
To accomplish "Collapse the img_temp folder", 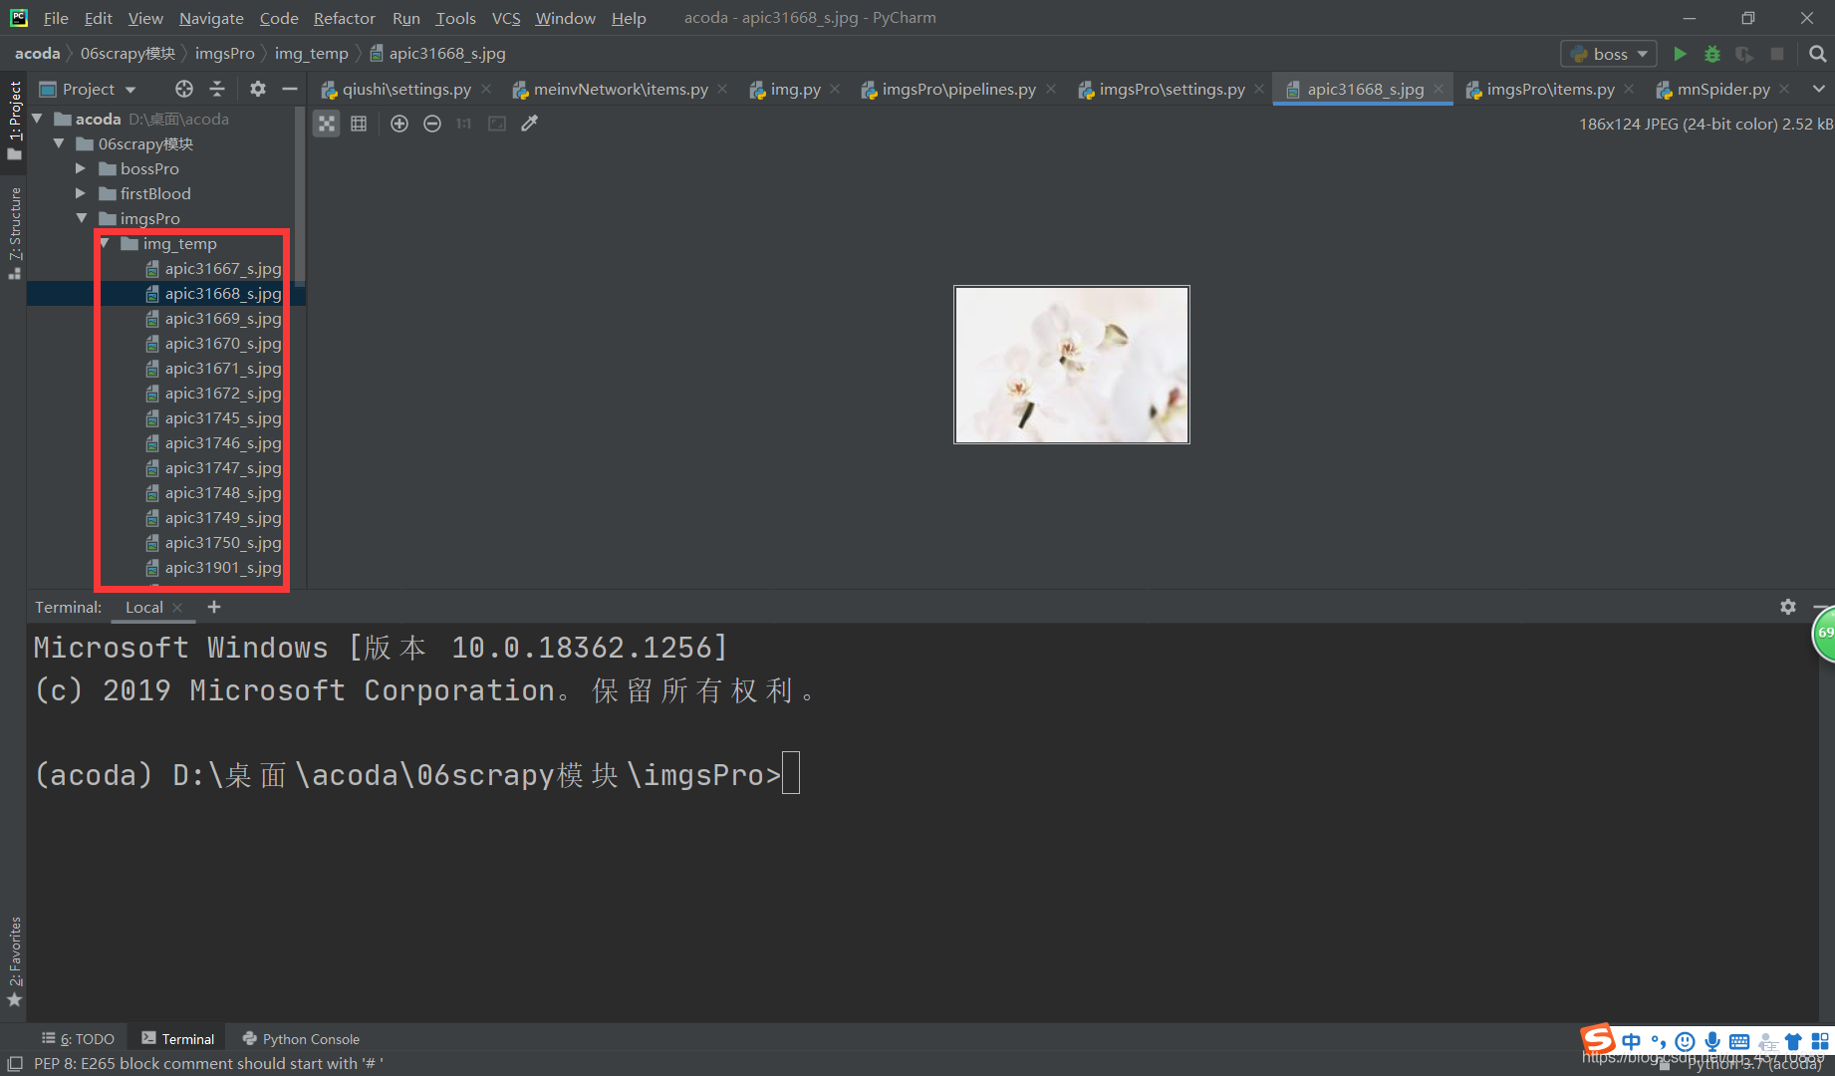I will click(x=105, y=243).
